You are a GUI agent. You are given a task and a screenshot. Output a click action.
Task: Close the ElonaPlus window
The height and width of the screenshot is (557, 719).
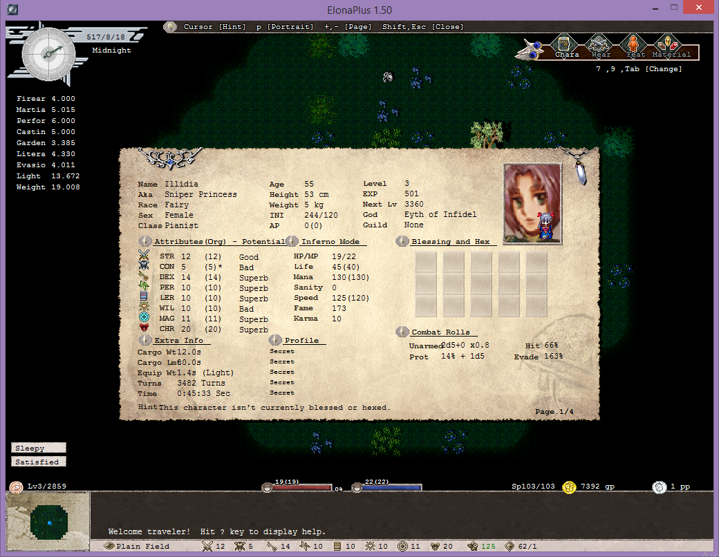pos(698,8)
